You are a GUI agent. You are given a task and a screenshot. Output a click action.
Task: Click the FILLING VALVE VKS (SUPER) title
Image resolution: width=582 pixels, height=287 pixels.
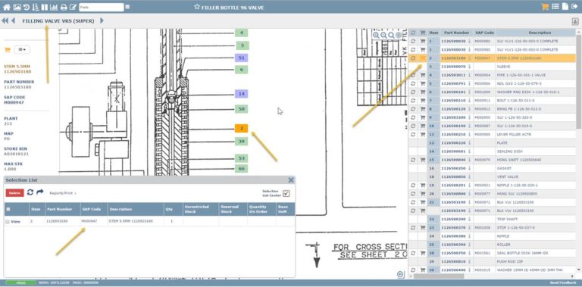tap(58, 21)
